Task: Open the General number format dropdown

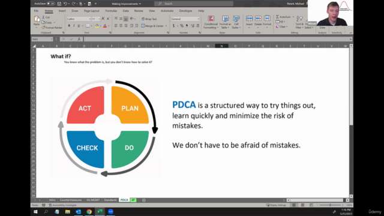Action: point(198,19)
